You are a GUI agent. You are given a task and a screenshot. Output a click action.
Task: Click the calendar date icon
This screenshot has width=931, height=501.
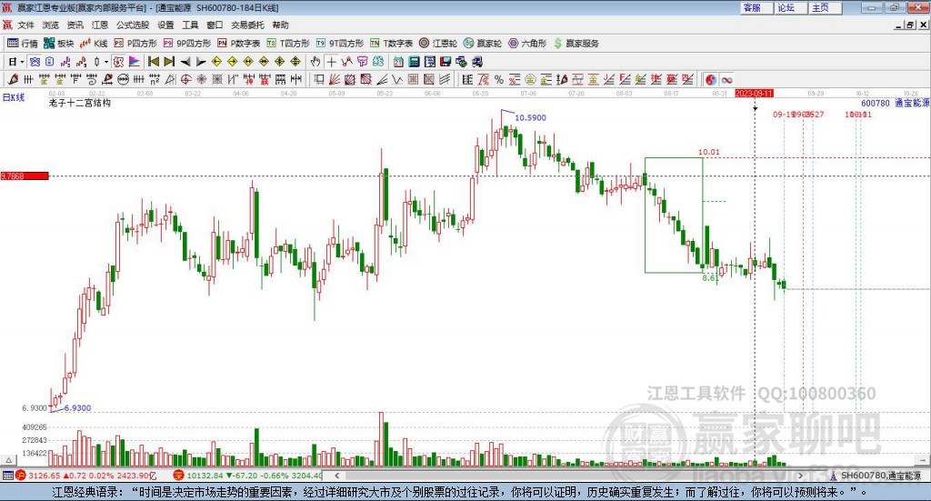point(398,62)
